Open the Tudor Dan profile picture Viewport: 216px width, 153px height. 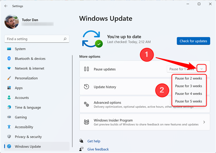click(x=12, y=22)
